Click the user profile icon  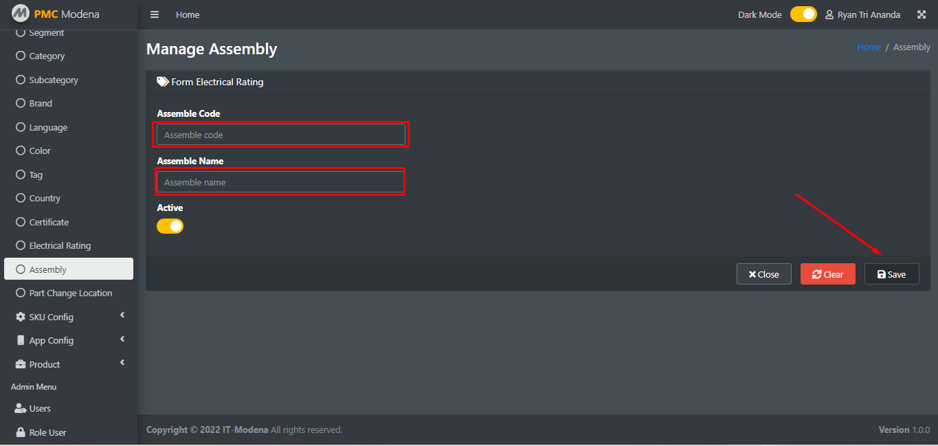pyautogui.click(x=829, y=14)
